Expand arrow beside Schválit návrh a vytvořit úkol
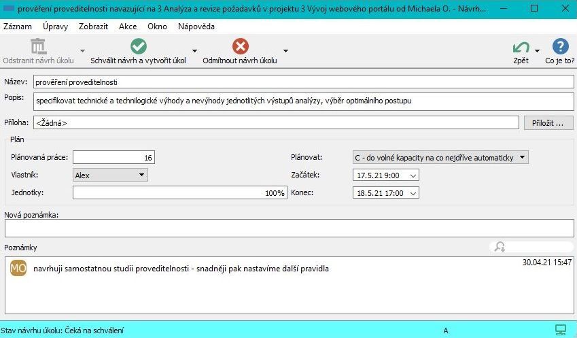The image size is (577, 338). pyautogui.click(x=194, y=51)
